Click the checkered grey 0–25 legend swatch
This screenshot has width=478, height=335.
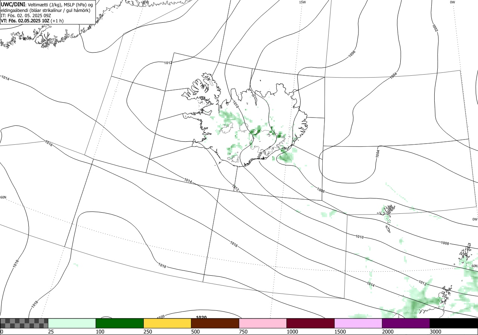click(24, 323)
